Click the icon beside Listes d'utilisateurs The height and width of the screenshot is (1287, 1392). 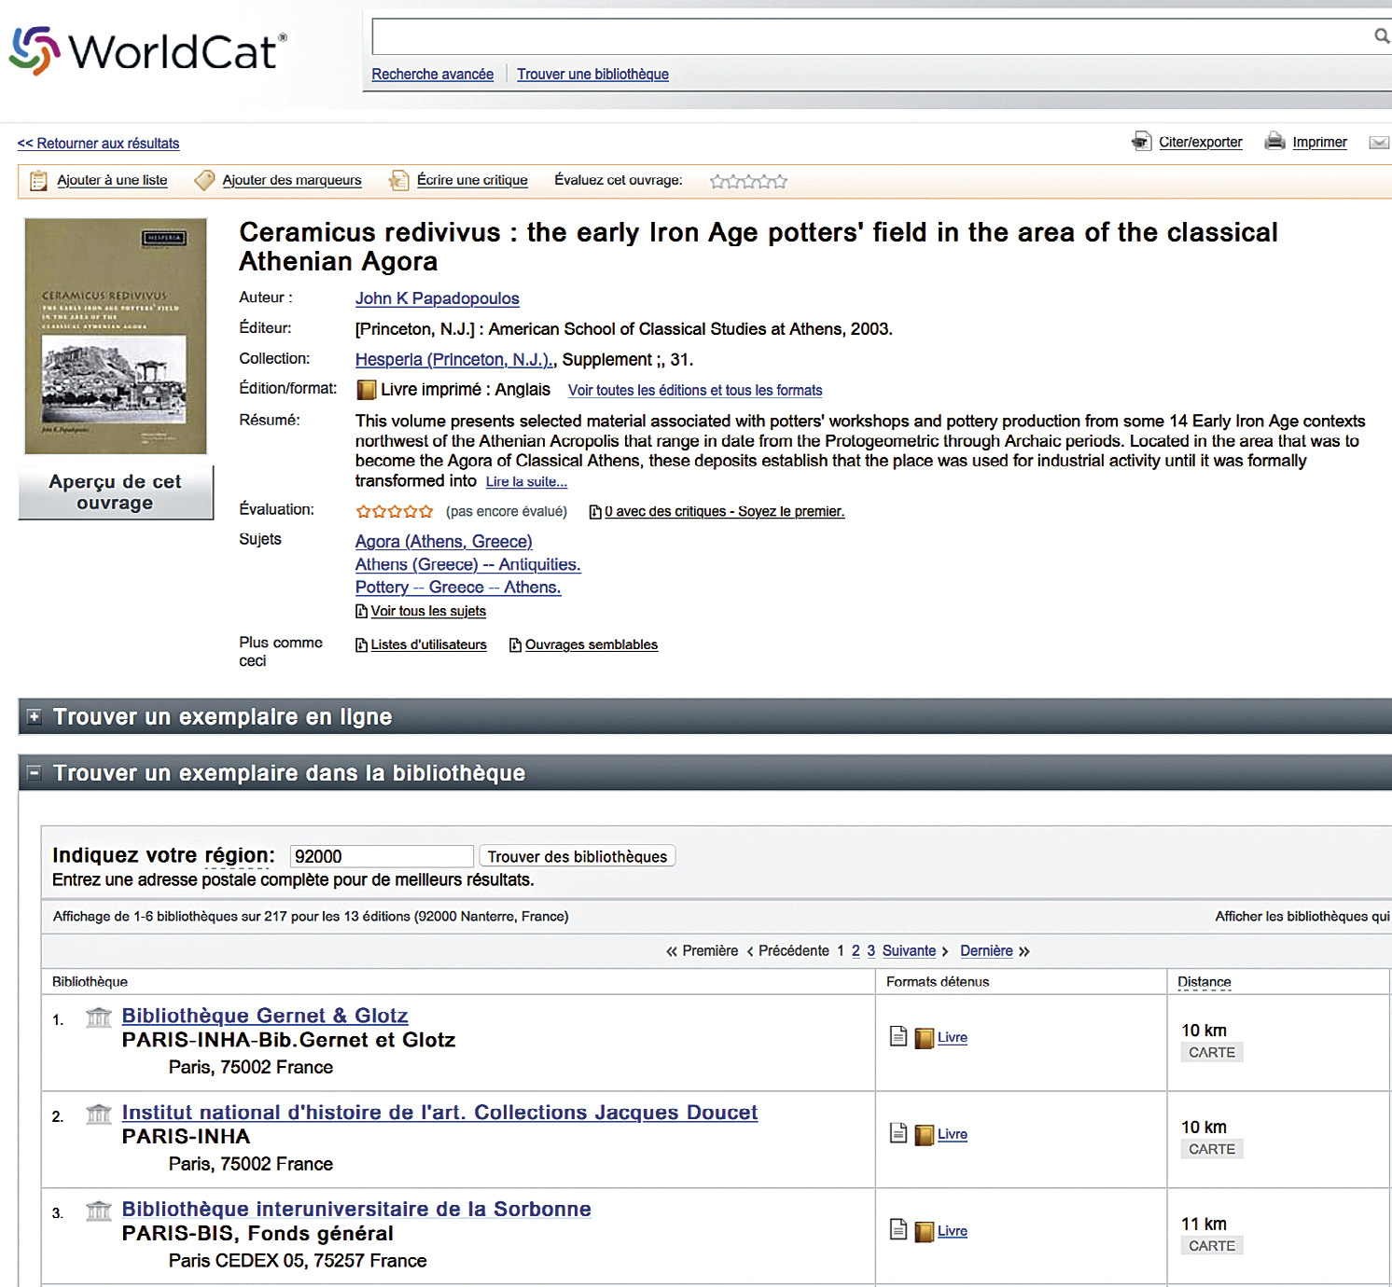(x=361, y=645)
